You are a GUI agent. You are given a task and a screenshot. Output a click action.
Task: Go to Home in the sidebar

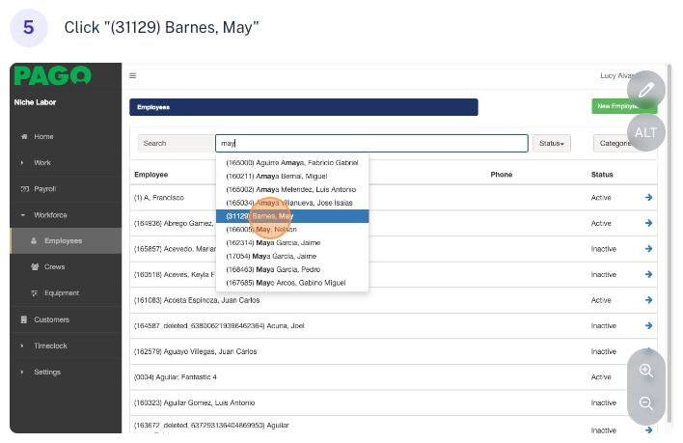(x=43, y=136)
